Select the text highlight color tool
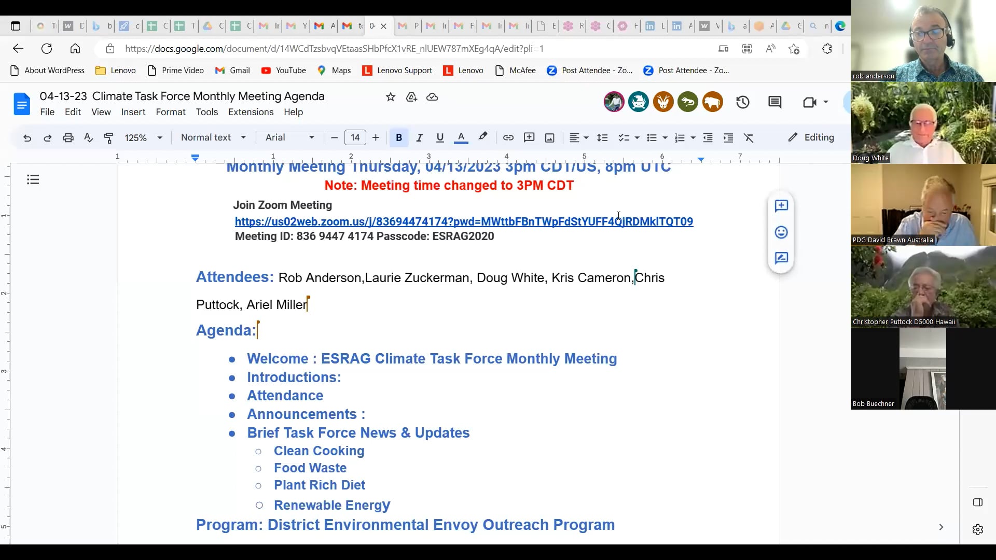The height and width of the screenshot is (560, 996). (482, 137)
